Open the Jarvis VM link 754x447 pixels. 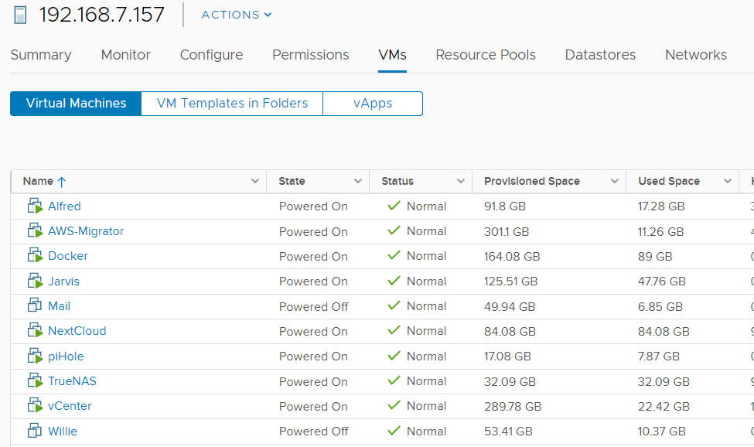pyautogui.click(x=63, y=282)
